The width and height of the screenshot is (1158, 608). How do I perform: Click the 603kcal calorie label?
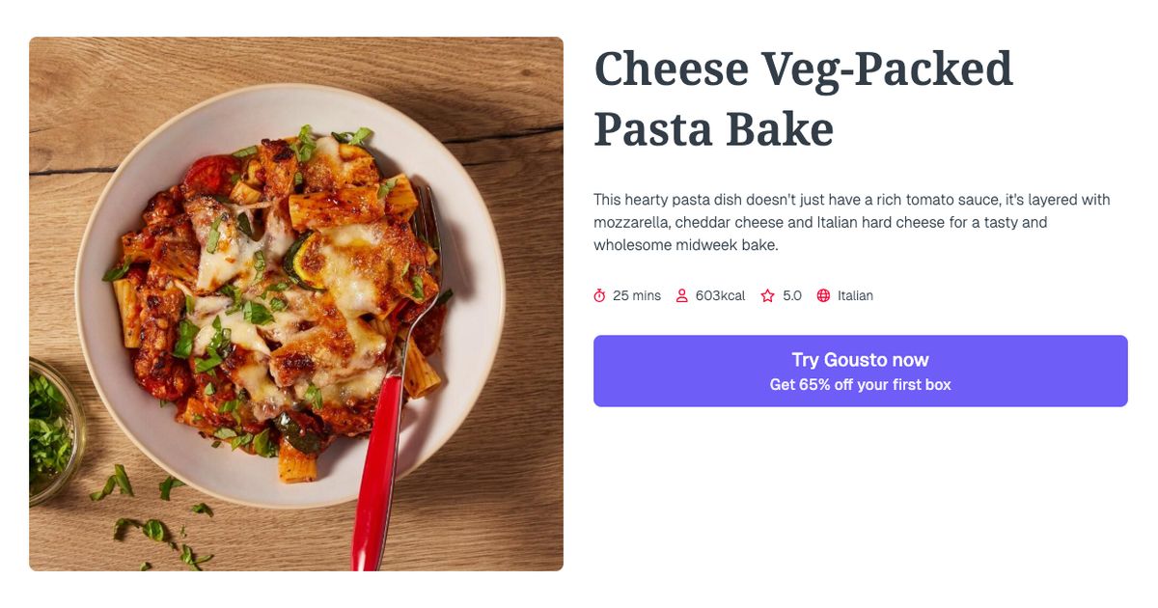pyautogui.click(x=720, y=295)
